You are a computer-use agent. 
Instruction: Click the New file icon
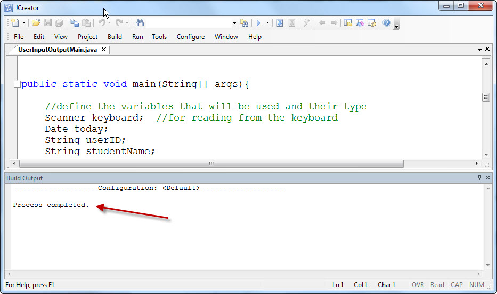14,23
